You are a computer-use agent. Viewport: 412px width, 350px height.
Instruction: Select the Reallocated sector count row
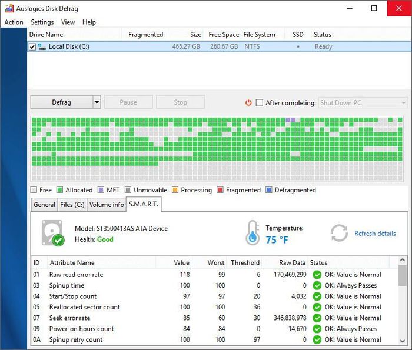coord(214,307)
